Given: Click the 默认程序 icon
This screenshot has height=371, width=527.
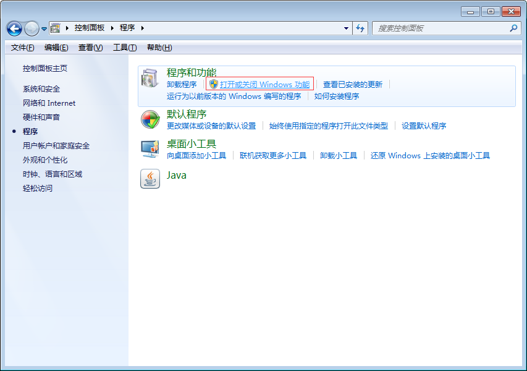Looking at the screenshot, I should pyautogui.click(x=150, y=119).
